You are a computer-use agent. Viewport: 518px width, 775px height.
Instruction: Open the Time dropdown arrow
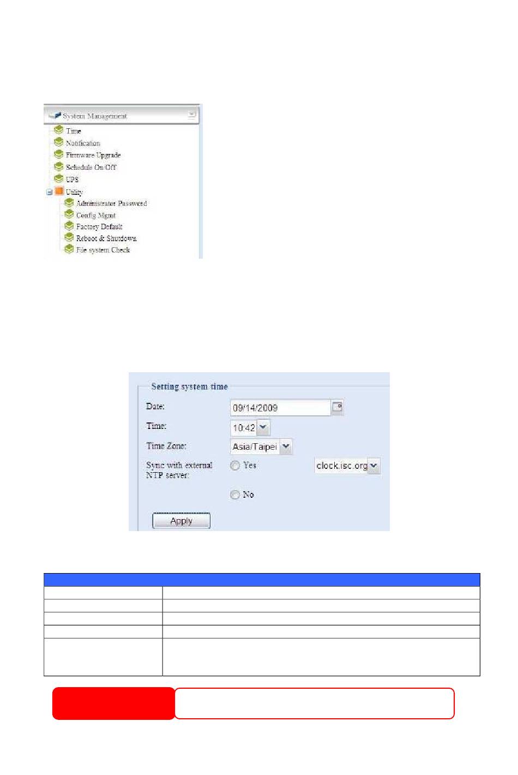tap(263, 427)
